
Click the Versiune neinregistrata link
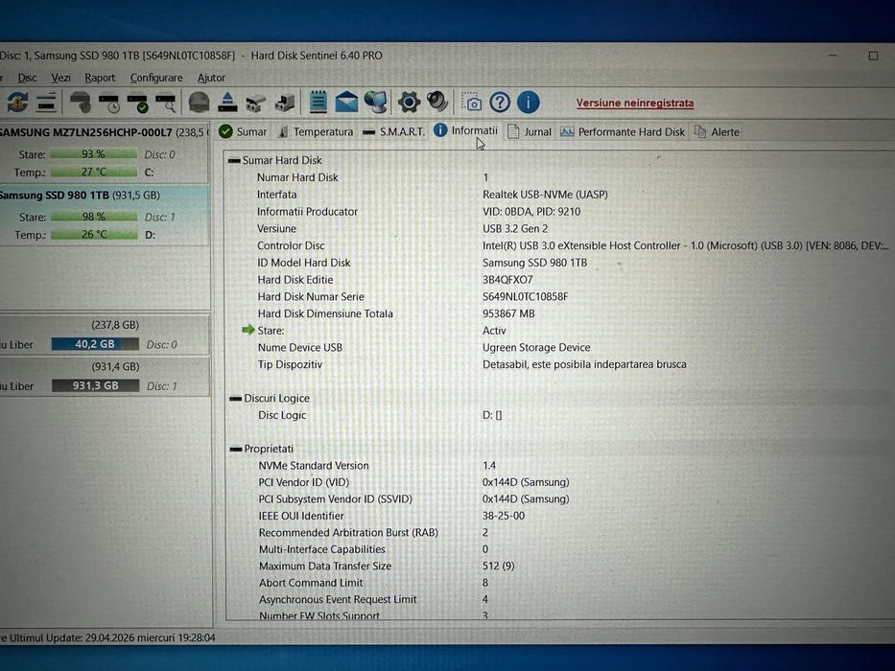(x=635, y=104)
